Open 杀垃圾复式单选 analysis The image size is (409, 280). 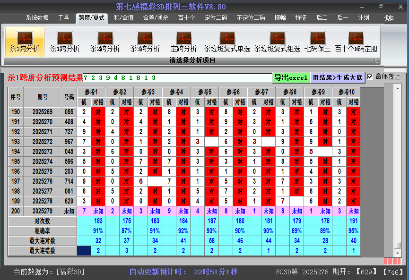(x=227, y=40)
